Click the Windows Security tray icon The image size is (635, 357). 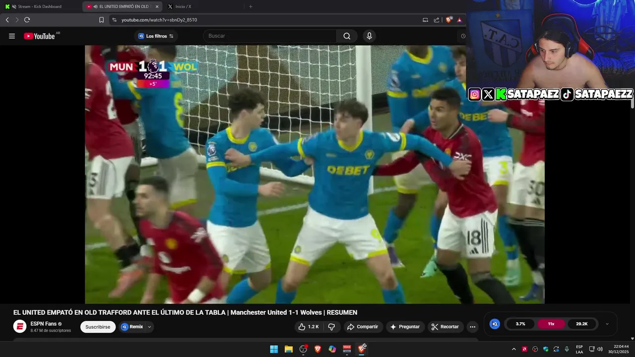point(546,349)
